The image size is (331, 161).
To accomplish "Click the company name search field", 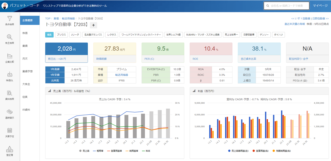I will click(286, 6).
